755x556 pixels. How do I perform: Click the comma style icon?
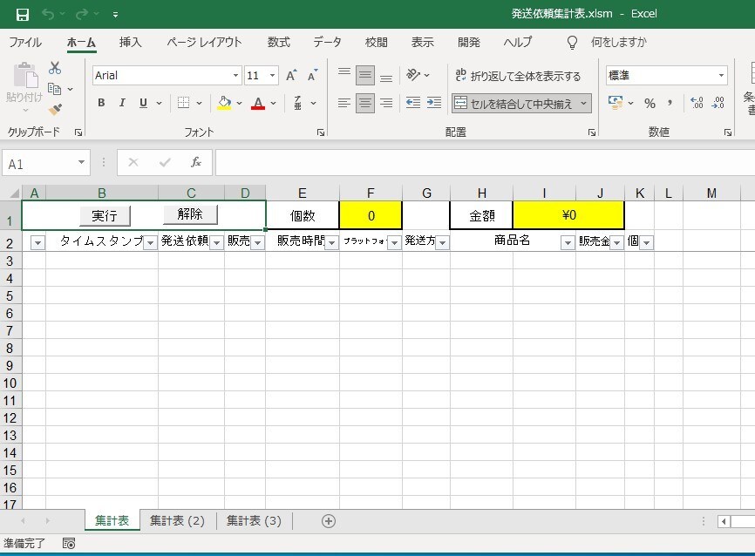pyautogui.click(x=670, y=103)
